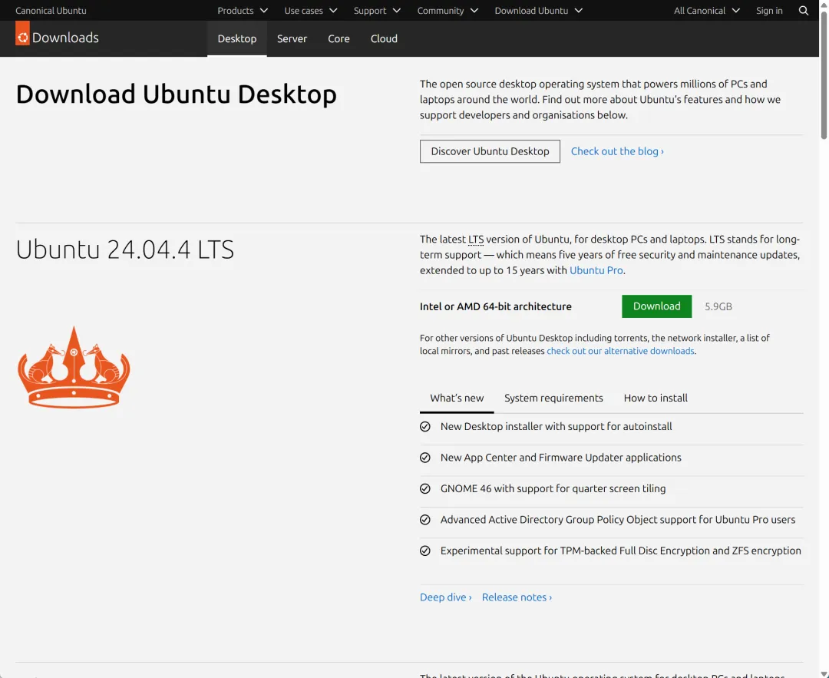Click the GNOME 46 quarter screen tiling text
This screenshot has height=678, width=829.
(x=553, y=488)
